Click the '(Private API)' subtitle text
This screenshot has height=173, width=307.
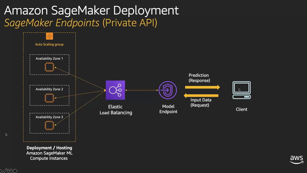(x=130, y=23)
